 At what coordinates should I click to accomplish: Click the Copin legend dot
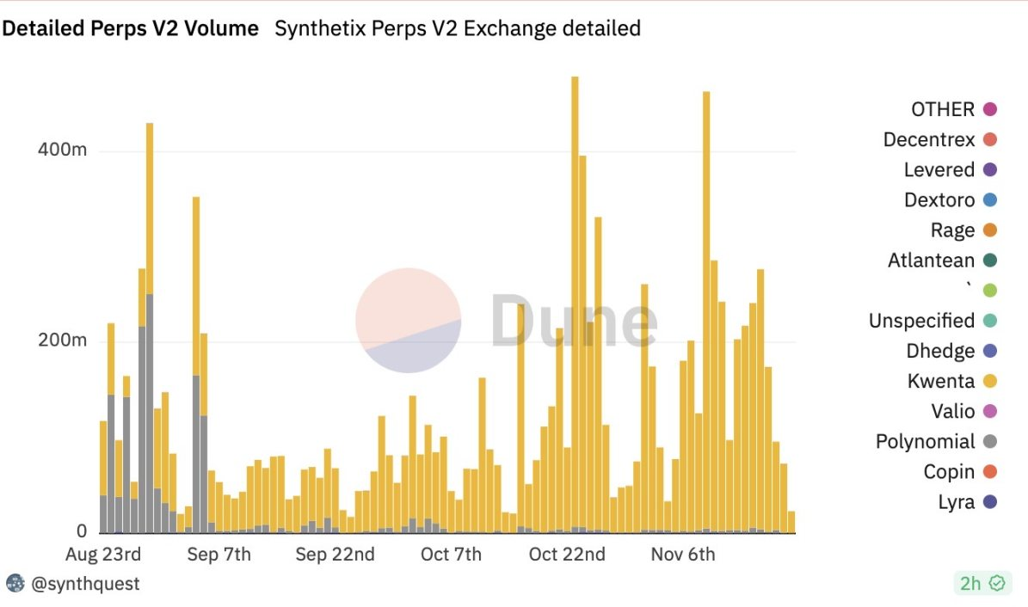(x=990, y=471)
